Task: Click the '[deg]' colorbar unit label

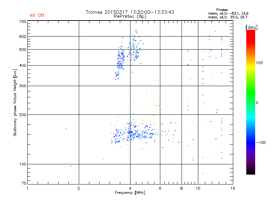Action: tap(251, 27)
